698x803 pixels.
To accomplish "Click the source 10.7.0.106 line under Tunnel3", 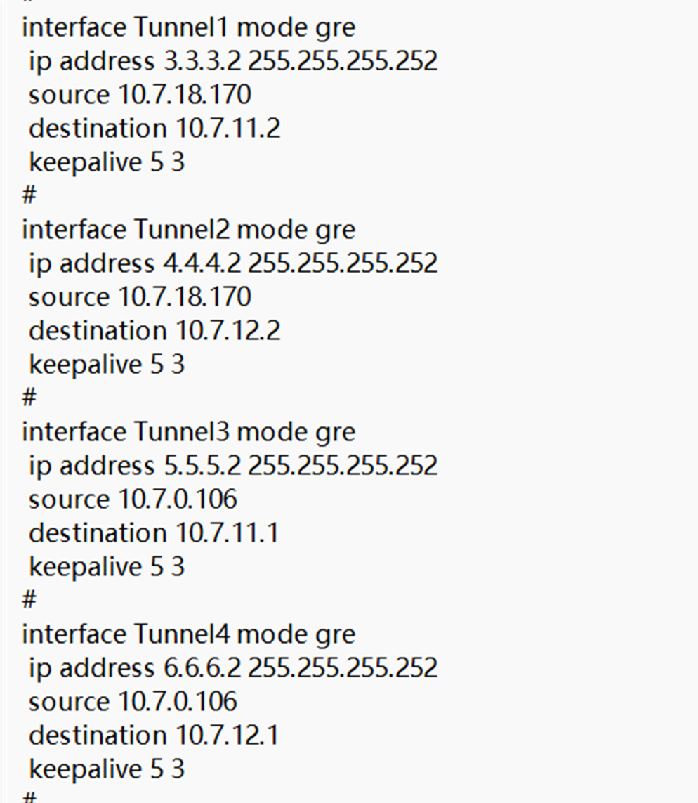I will point(133,499).
